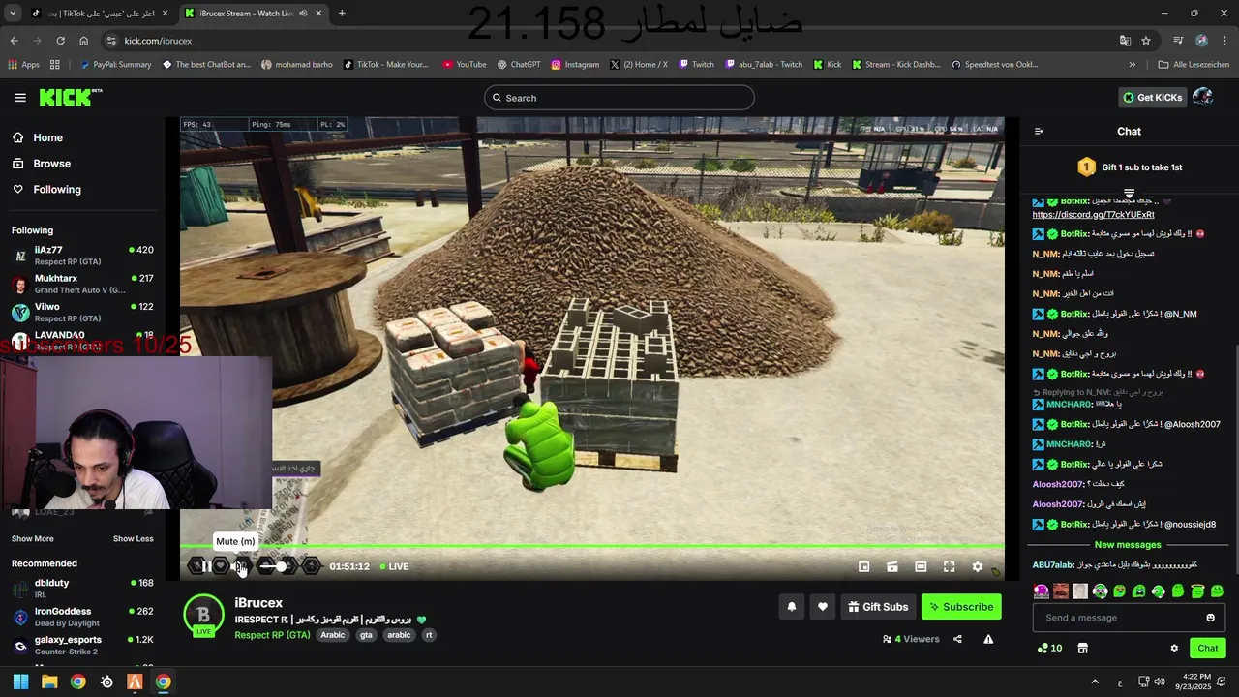The image size is (1239, 697).
Task: Click Get KICKs button
Action: [1152, 97]
